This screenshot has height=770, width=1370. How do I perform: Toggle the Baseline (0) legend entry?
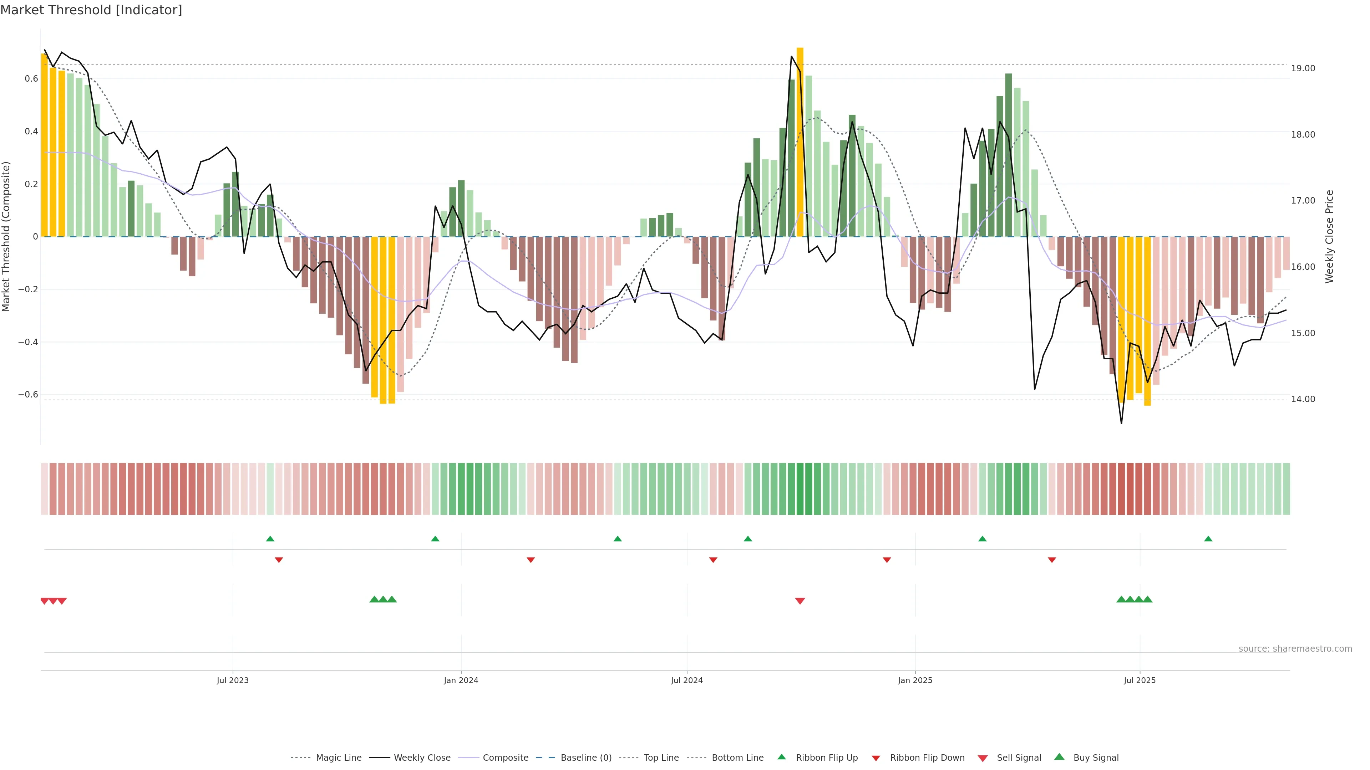pyautogui.click(x=585, y=758)
